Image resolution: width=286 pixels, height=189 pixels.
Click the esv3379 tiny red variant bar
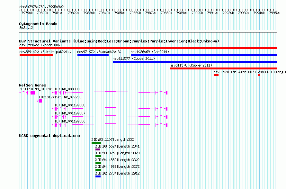pyautogui.click(x=259, y=75)
